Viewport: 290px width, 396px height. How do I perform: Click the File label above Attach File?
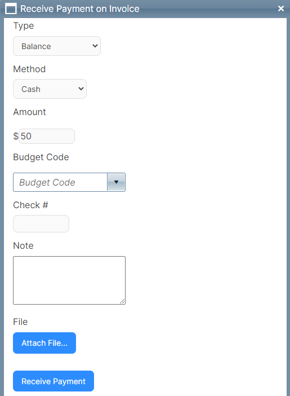click(x=20, y=322)
